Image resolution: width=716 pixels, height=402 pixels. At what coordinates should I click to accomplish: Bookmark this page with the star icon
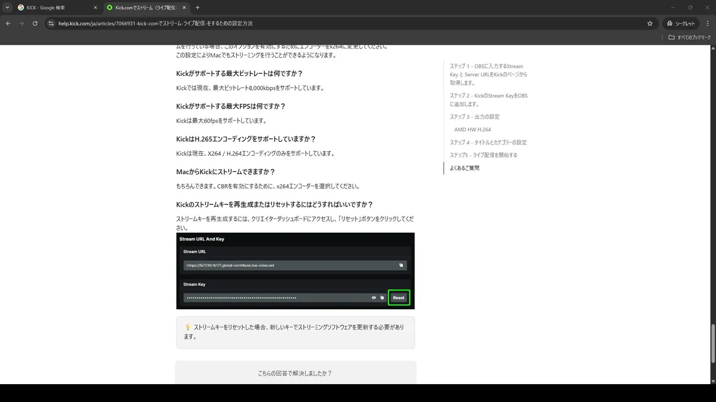(x=649, y=23)
